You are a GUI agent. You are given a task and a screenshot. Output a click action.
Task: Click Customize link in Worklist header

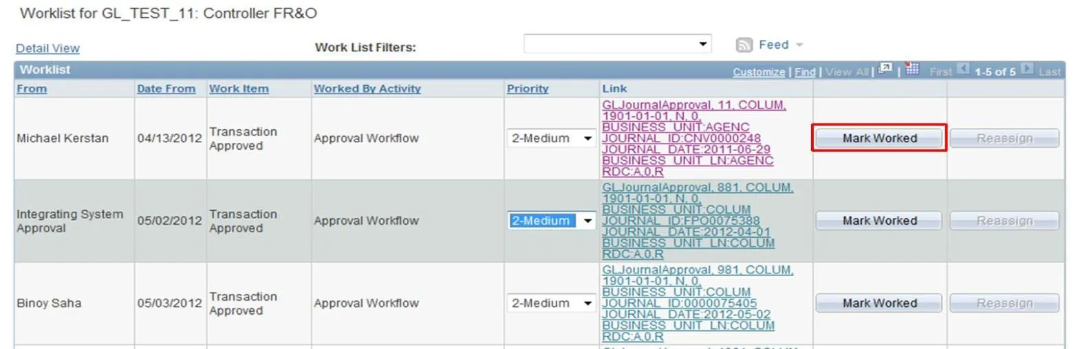[759, 71]
